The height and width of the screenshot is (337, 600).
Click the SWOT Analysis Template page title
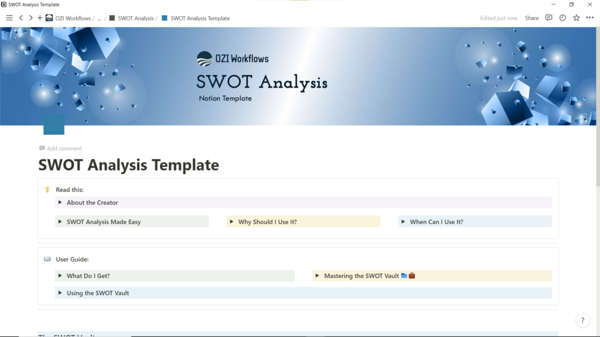click(x=128, y=165)
